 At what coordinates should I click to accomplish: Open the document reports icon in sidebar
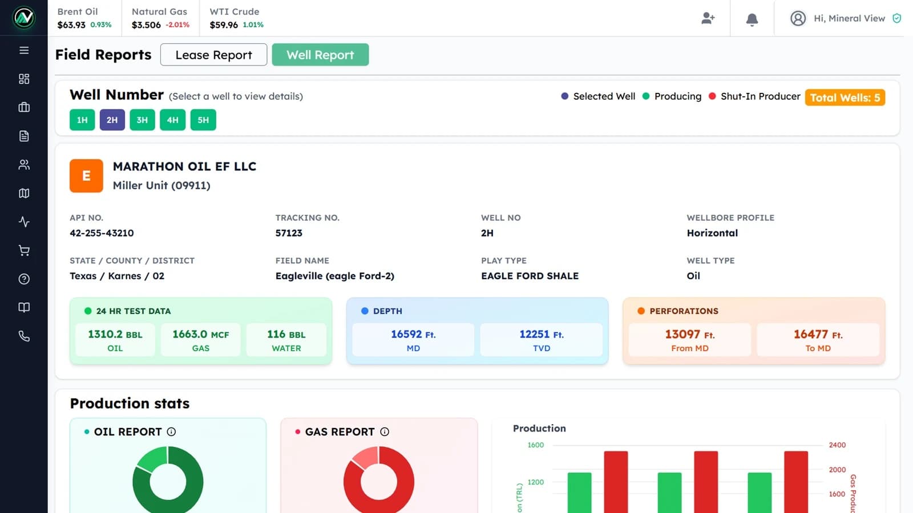pos(24,136)
